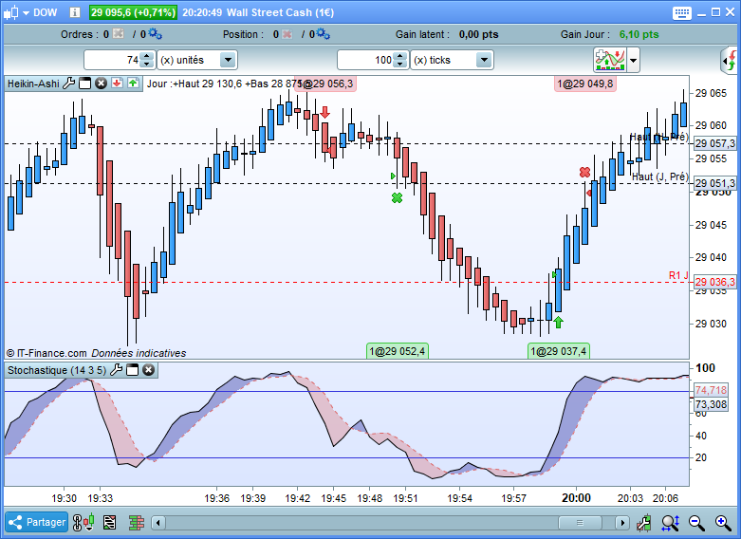Open Heikin-Ashi settings wrench icon

69,84
